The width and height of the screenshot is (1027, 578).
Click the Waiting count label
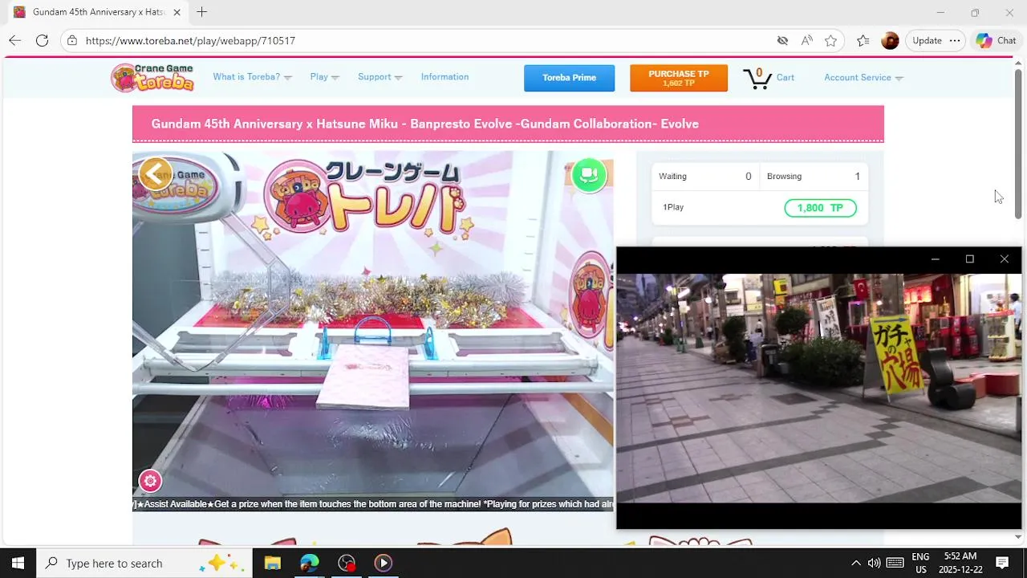672,177
